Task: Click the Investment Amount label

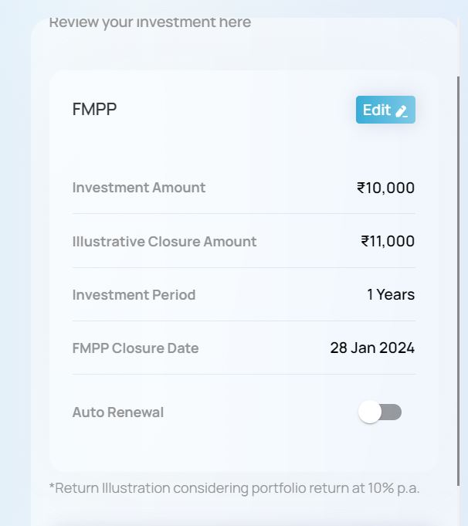Action: [x=139, y=188]
